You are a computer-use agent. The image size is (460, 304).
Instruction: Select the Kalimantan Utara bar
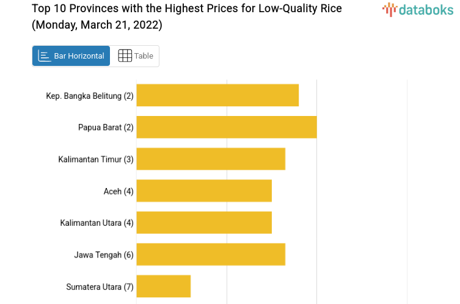tap(204, 222)
